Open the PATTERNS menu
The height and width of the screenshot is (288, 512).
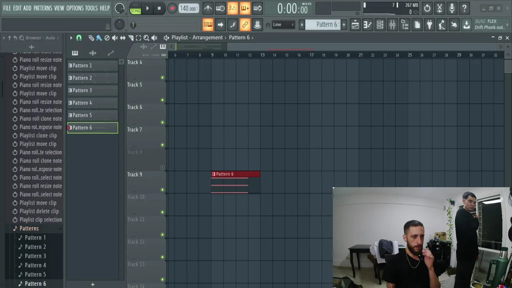(x=43, y=8)
